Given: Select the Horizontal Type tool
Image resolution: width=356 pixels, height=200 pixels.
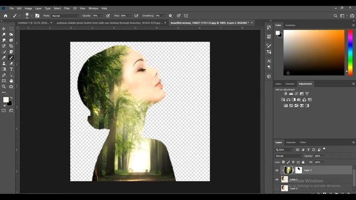Looking at the screenshot, I should [x=11, y=69].
